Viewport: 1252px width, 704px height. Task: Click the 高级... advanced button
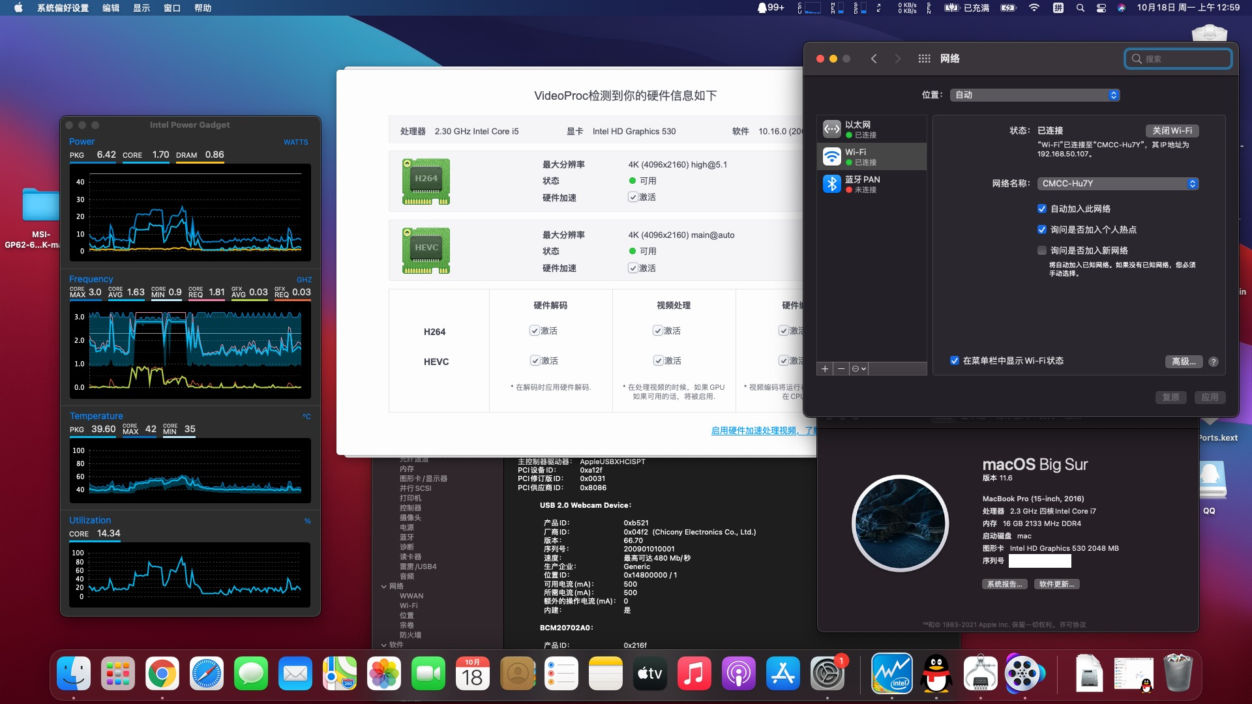pyautogui.click(x=1184, y=362)
